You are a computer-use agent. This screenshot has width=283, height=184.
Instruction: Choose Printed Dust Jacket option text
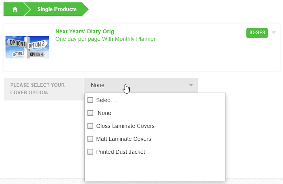(121, 152)
